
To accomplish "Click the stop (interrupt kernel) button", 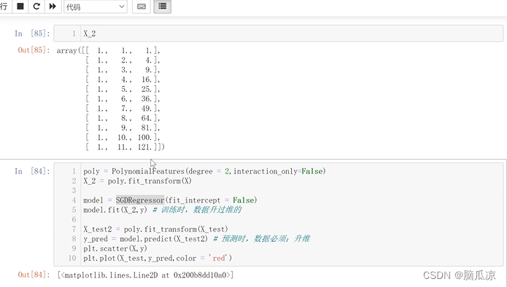I will pyautogui.click(x=20, y=6).
